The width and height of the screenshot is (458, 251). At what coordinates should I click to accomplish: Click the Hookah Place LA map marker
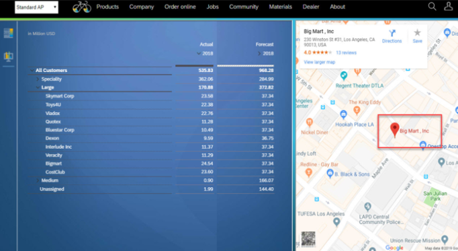[344, 114]
